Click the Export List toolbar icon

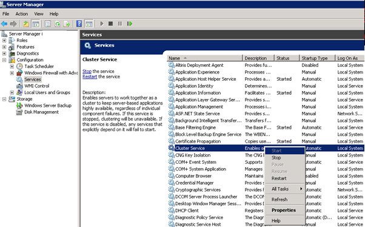67,24
